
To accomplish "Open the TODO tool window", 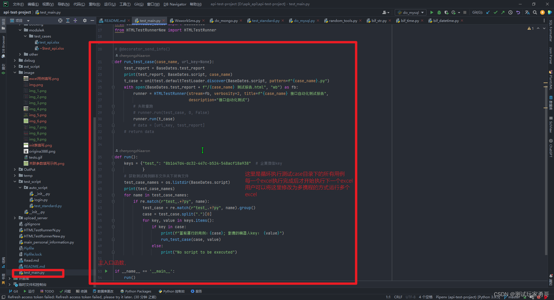I will [47, 291].
